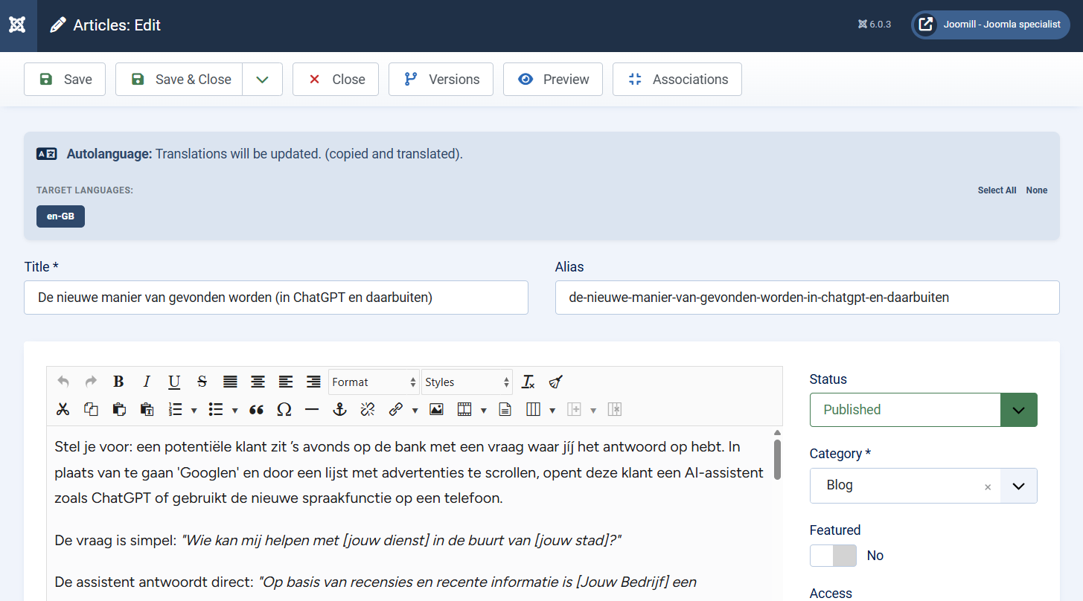Click the Select All languages link
1083x601 pixels.
click(997, 190)
